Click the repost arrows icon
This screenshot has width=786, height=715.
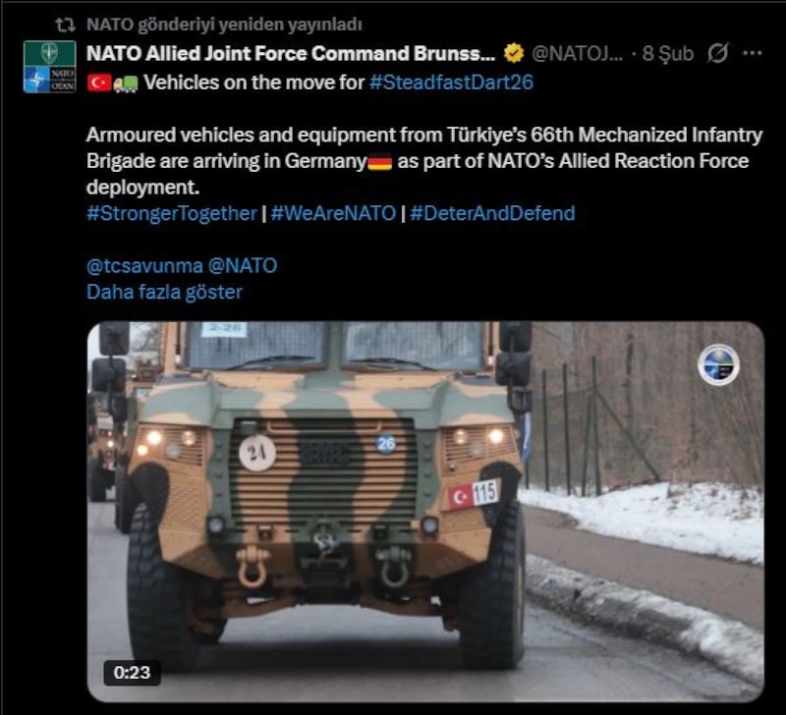65,25
